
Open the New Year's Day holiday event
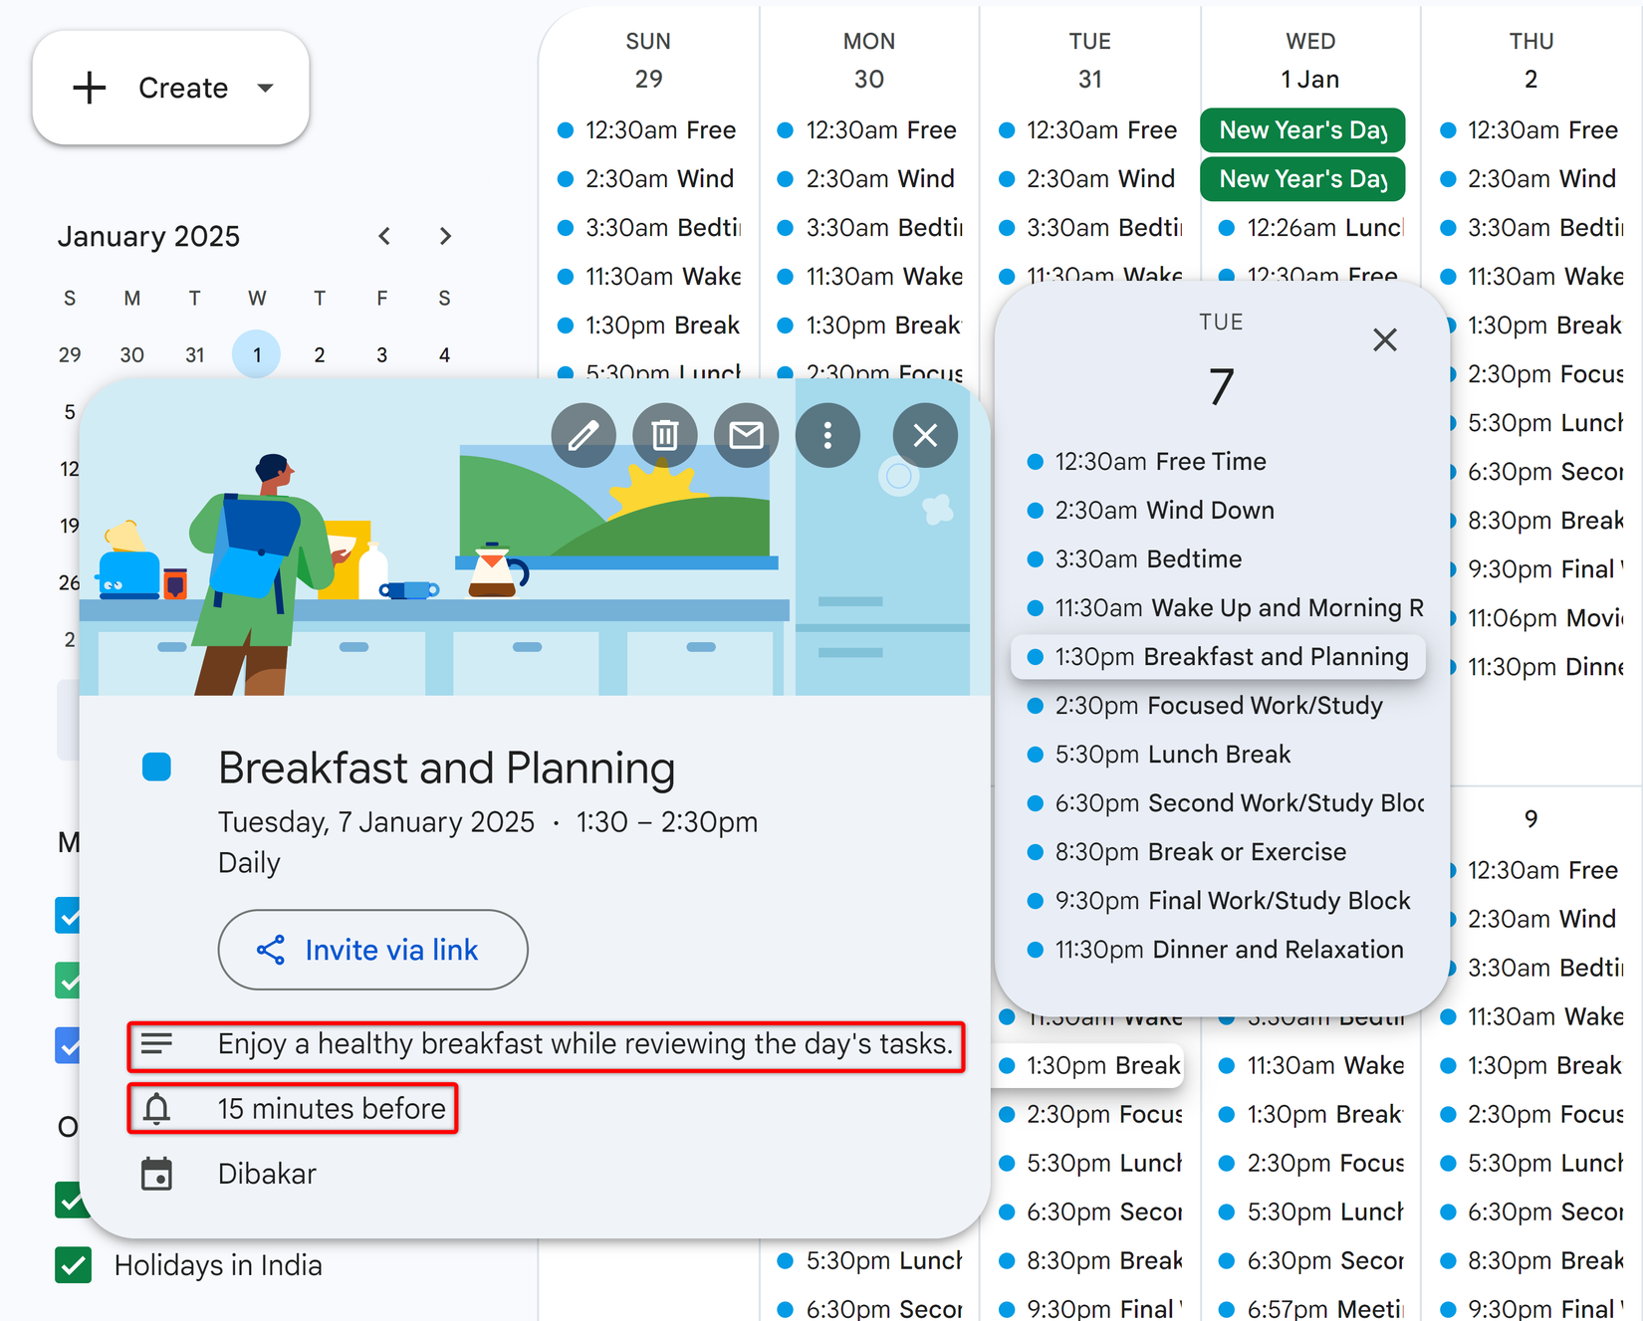pyautogui.click(x=1302, y=129)
